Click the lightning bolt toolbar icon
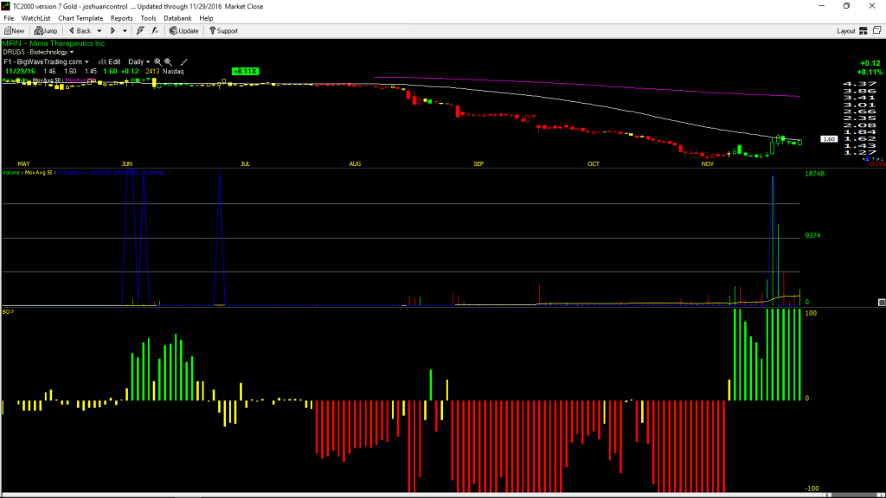The height and width of the screenshot is (498, 886). (x=140, y=31)
